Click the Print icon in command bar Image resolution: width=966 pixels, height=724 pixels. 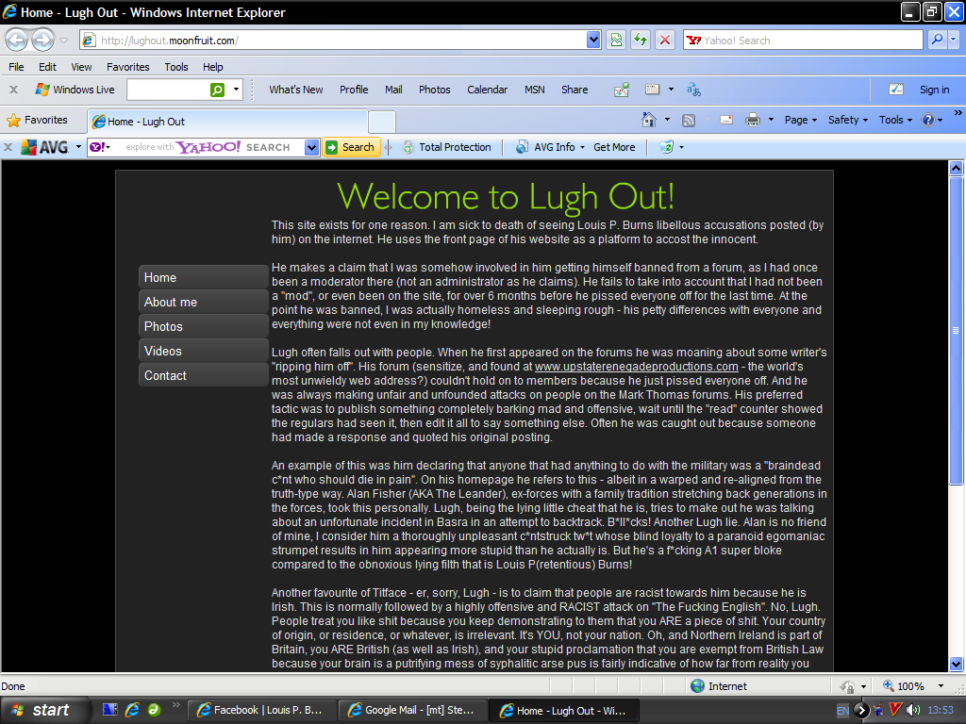pos(752,120)
